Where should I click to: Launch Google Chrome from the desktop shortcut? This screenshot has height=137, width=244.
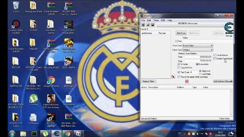tap(51, 81)
